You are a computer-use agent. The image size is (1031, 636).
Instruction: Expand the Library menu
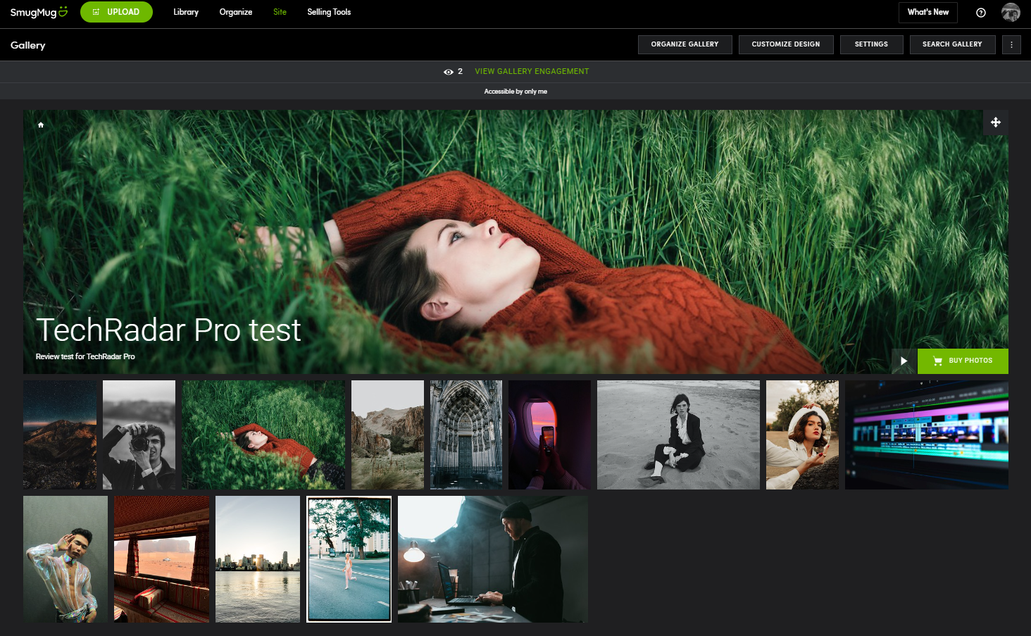185,12
